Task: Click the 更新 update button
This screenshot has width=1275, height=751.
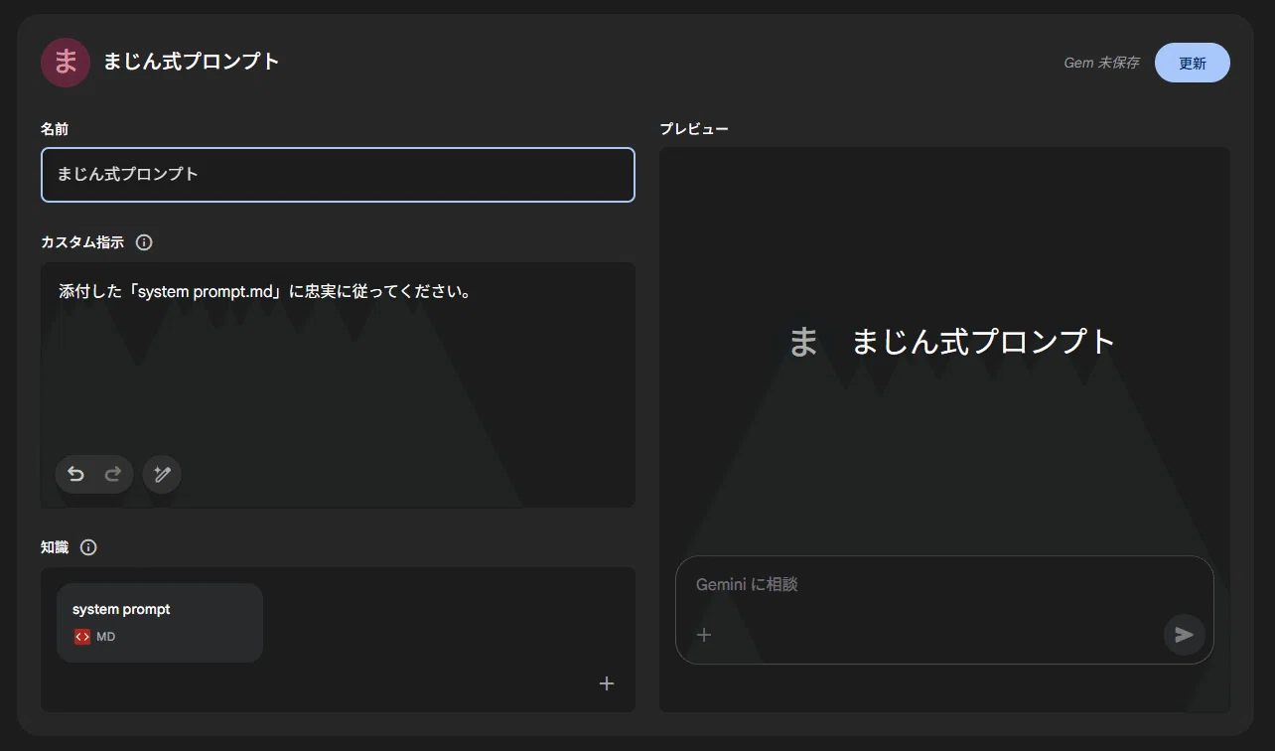Action: pos(1192,63)
